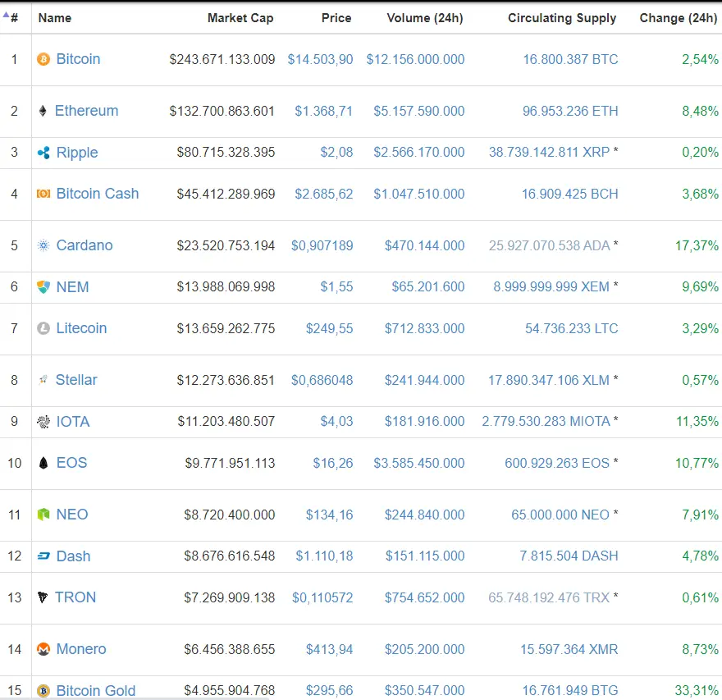Screen dimensions: 722x700
Task: Click Ethereum price $1.368,71
Action: tap(324, 111)
